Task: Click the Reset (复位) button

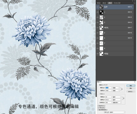Action: 131,88
